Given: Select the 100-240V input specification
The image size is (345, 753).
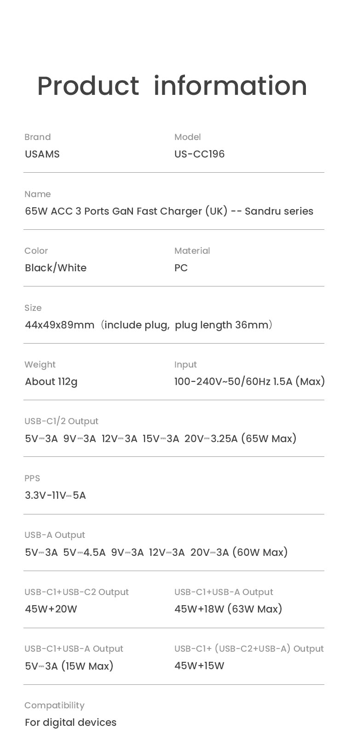Looking at the screenshot, I should pyautogui.click(x=250, y=382).
